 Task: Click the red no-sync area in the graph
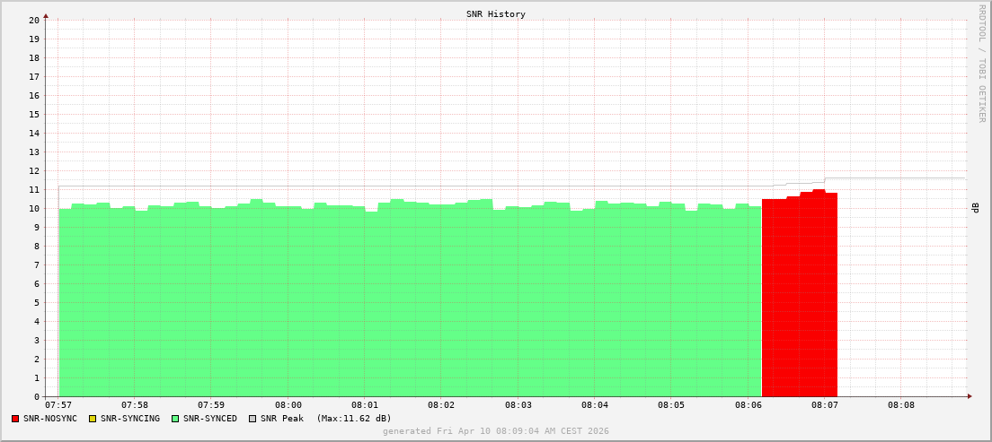pyautogui.click(x=799, y=296)
